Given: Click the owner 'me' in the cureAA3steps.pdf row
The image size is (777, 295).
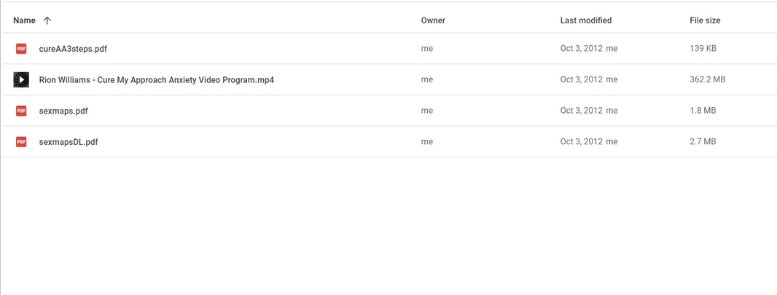Looking at the screenshot, I should [x=427, y=49].
